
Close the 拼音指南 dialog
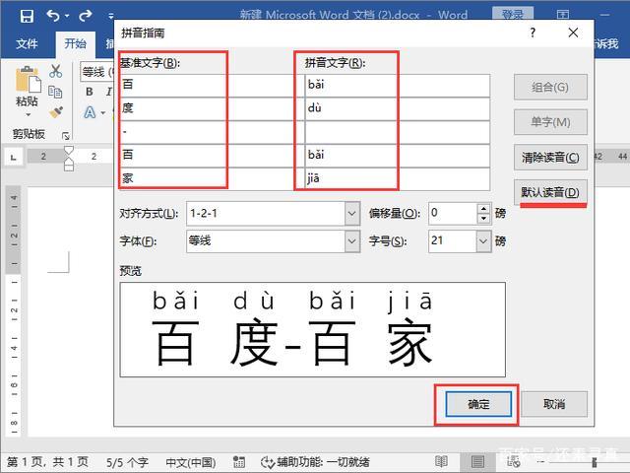[573, 33]
